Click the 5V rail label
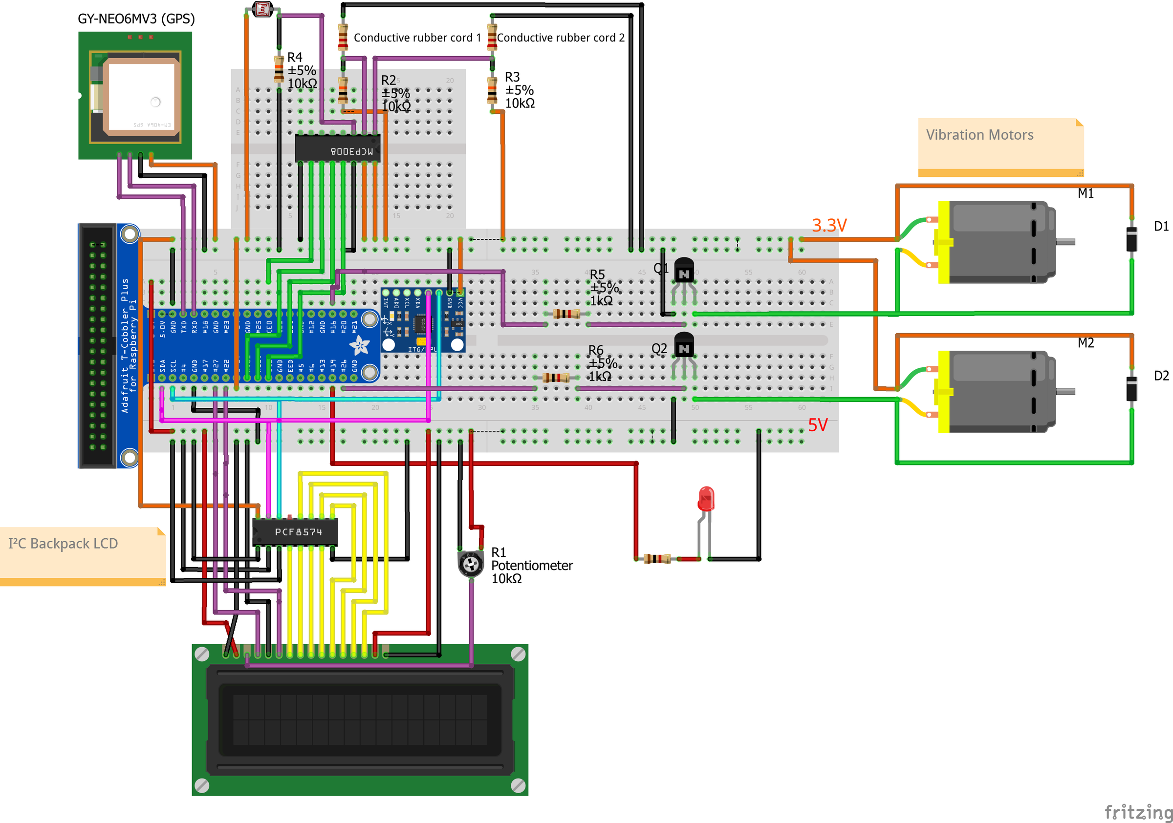Viewport: 1173px width, 823px height. [x=817, y=425]
